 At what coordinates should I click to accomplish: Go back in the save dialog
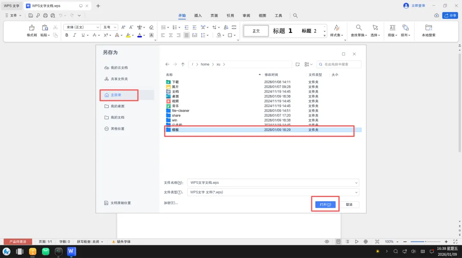[167, 64]
